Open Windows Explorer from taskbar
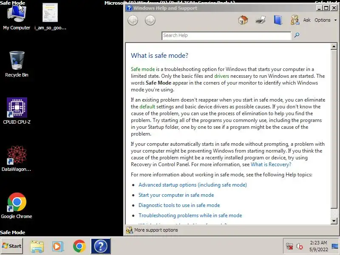 [x=37, y=246]
